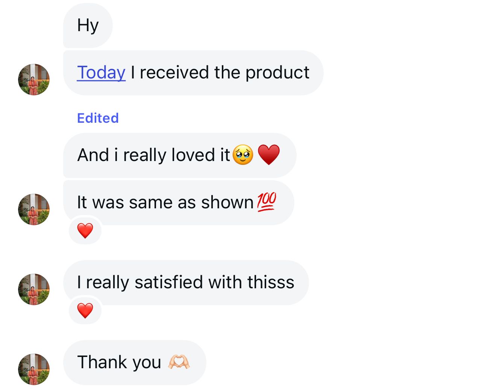Click the avatar beside the satisfied message
485x390 pixels.
[33, 289]
